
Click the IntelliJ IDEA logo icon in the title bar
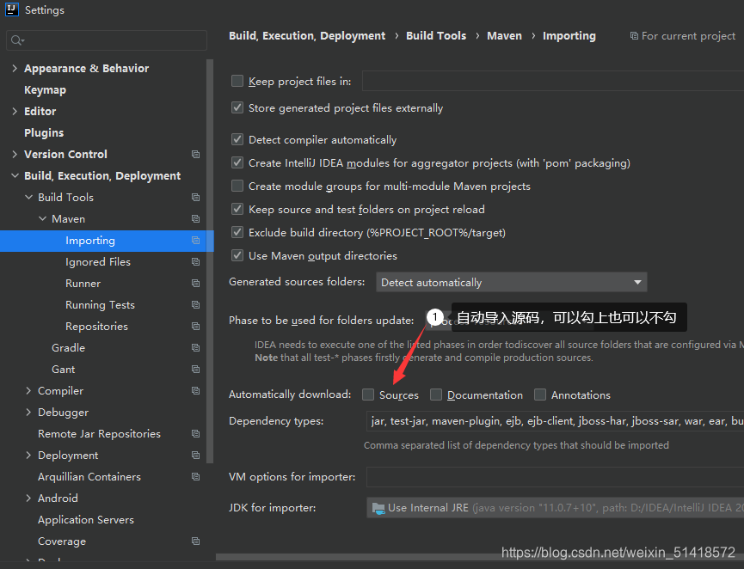tap(11, 9)
